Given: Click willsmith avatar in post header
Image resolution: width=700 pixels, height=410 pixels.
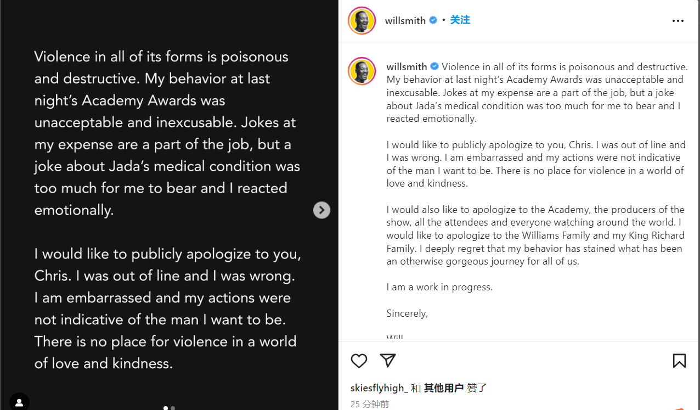Looking at the screenshot, I should click(362, 21).
